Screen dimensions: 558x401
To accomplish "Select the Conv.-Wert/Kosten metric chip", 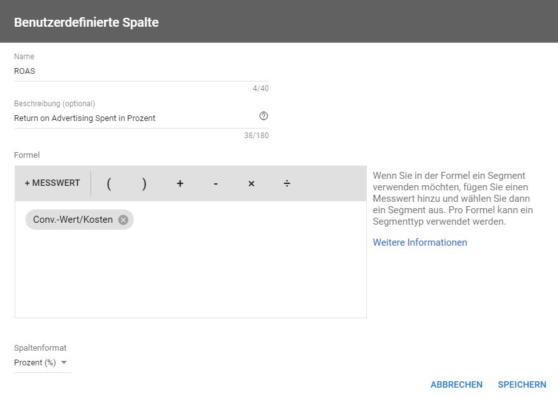I will [x=73, y=220].
